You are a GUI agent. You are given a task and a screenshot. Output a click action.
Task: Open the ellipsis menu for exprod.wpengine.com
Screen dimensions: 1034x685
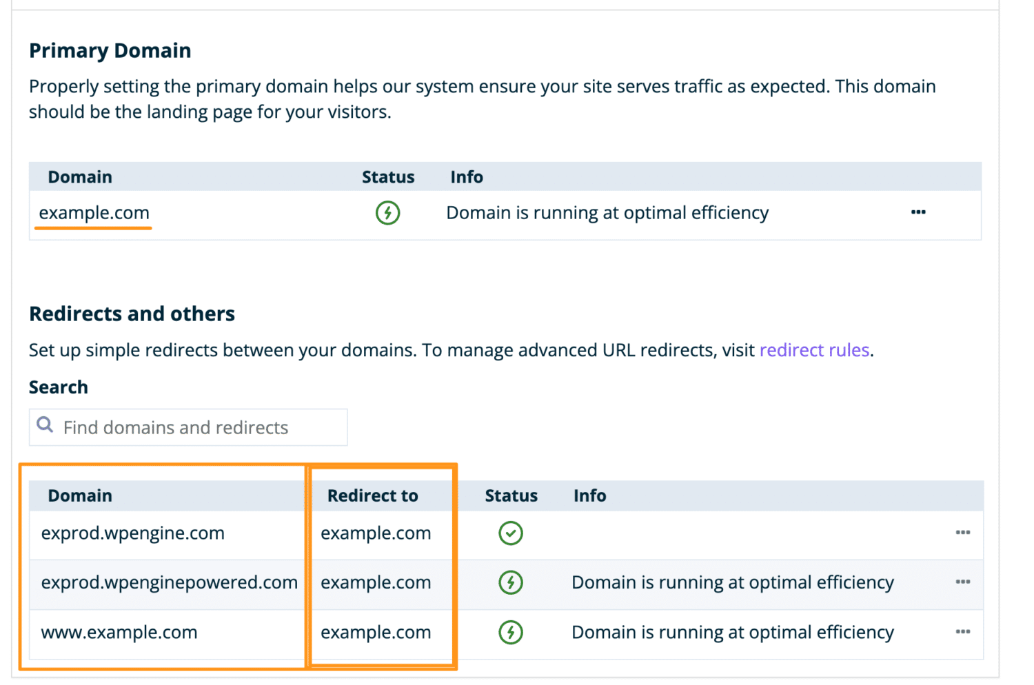[963, 533]
